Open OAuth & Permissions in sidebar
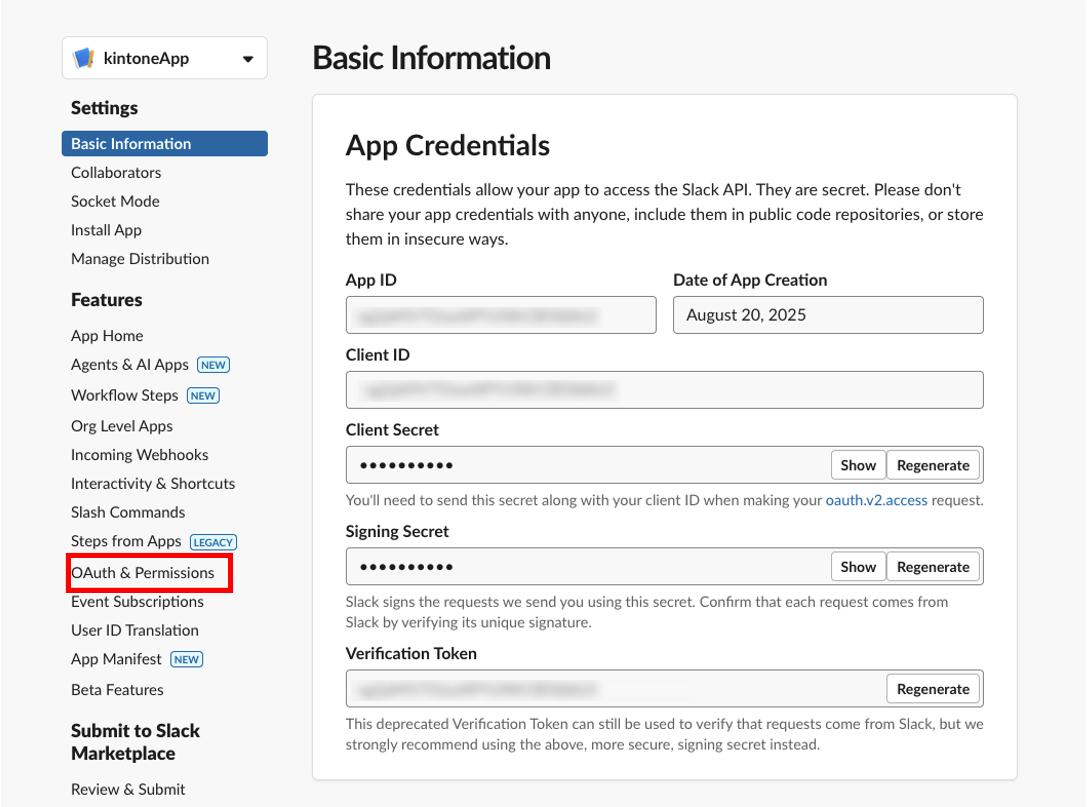Screen dimensions: 1087x807 [143, 573]
